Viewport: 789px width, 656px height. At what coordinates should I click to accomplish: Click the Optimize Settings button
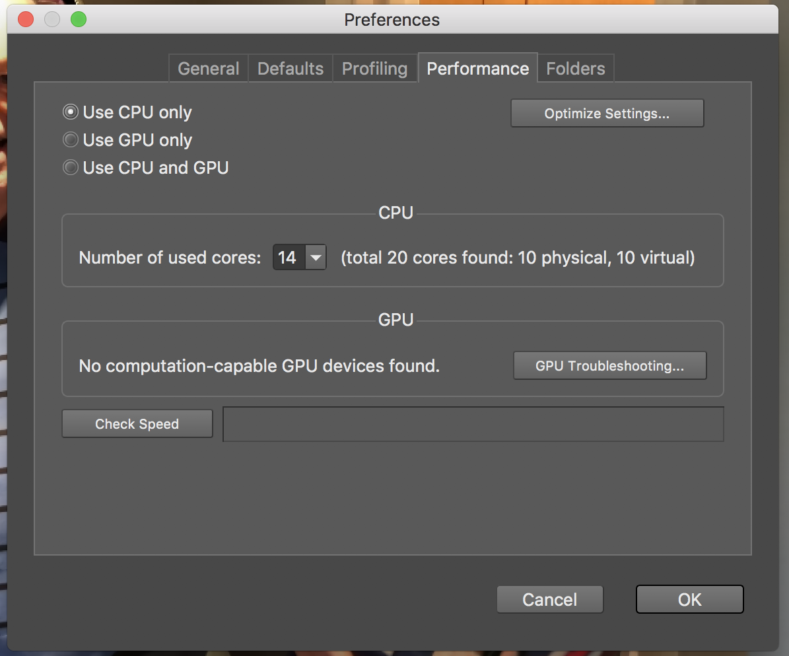pyautogui.click(x=607, y=113)
